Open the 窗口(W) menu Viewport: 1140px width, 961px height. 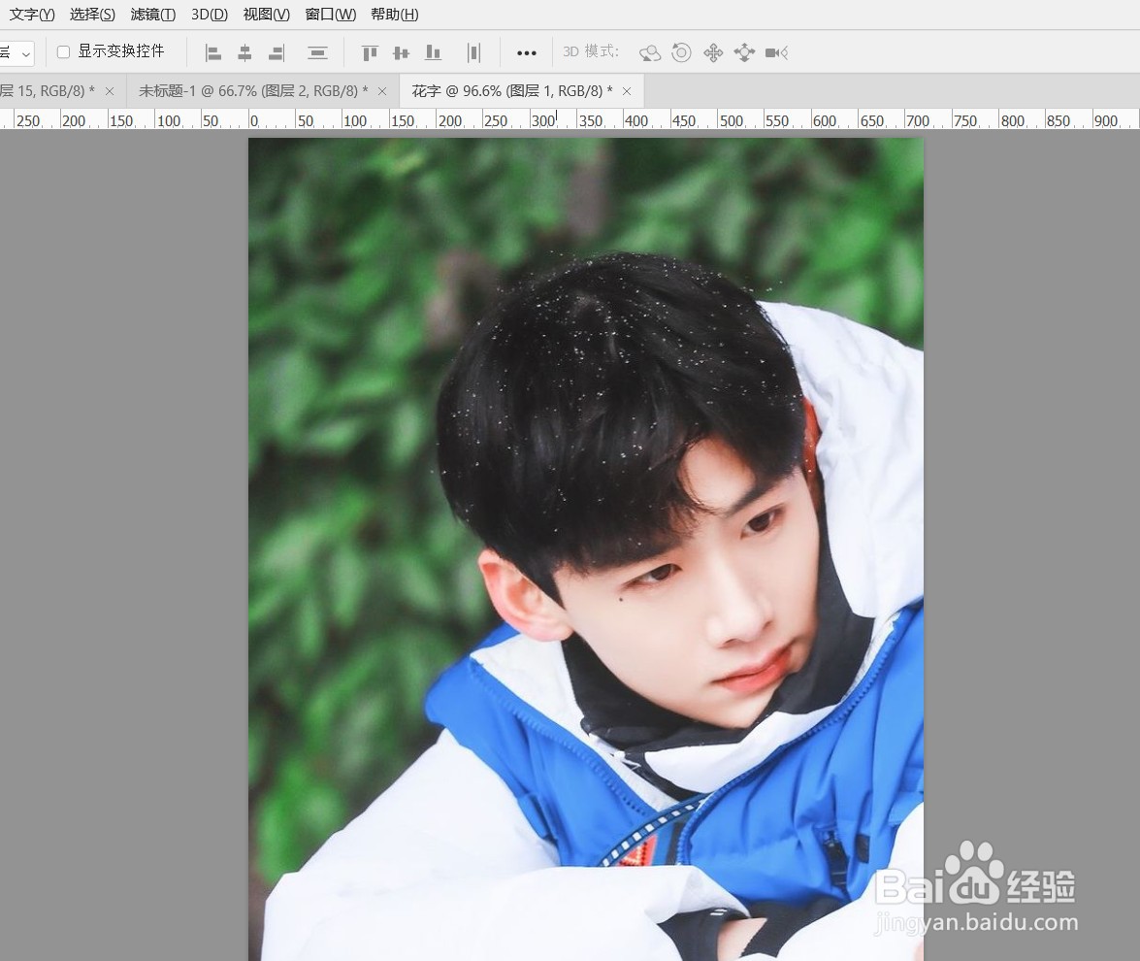click(330, 15)
